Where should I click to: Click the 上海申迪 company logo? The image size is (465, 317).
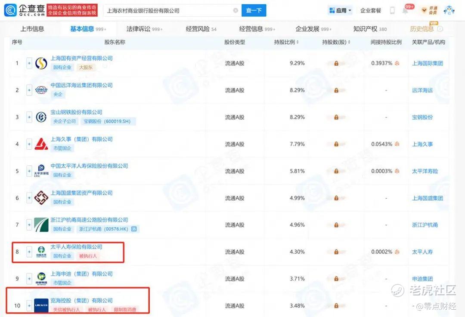41,279
